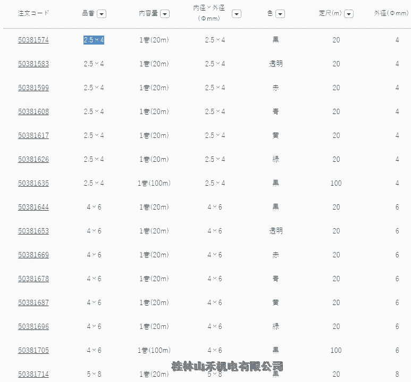Select order code 50381626
The image size is (411, 382).
(33, 159)
